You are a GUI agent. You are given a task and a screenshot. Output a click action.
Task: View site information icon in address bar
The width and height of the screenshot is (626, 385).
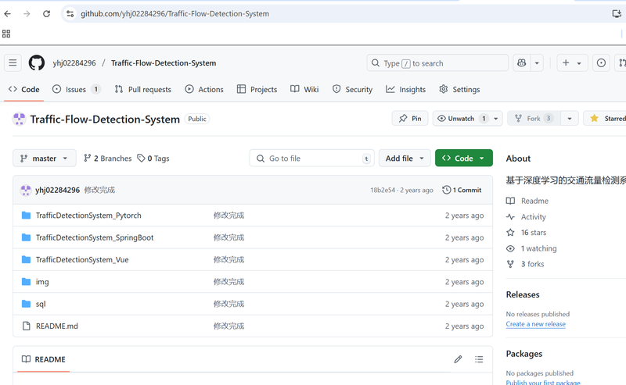point(70,14)
